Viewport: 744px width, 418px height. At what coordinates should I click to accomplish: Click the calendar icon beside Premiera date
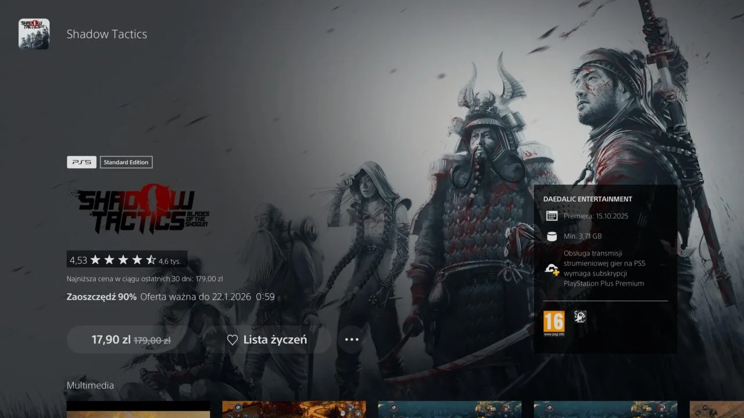click(x=552, y=216)
